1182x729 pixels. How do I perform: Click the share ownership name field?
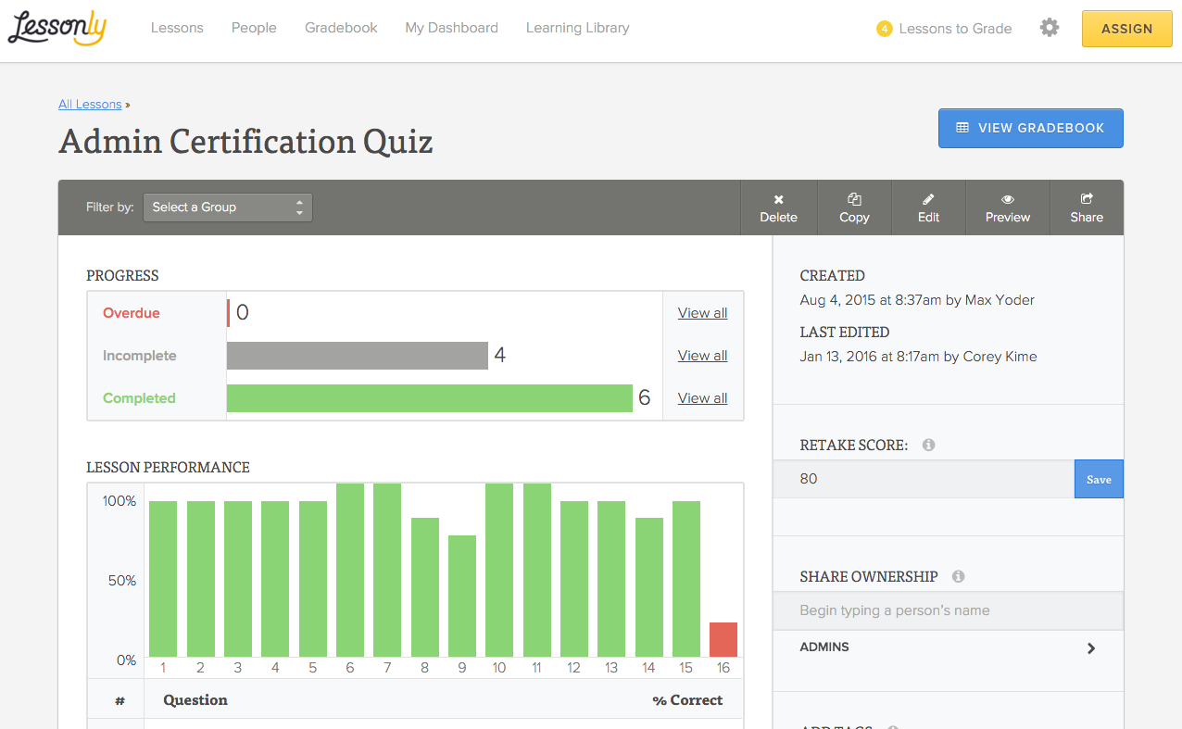(948, 610)
